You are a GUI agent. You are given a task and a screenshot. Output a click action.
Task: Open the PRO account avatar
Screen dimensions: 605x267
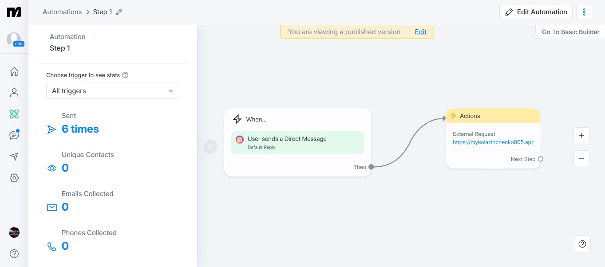point(14,40)
